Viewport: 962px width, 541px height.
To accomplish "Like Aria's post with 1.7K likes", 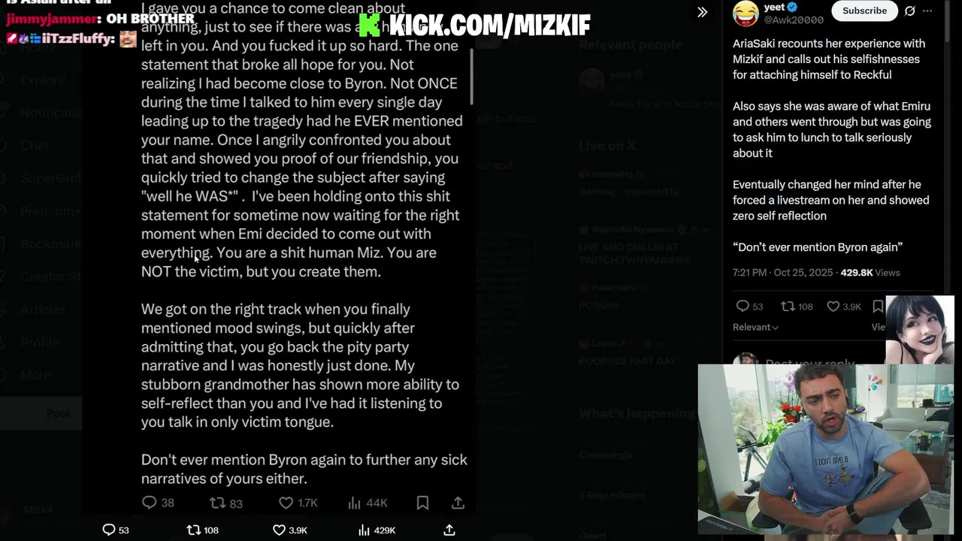I will 286,503.
